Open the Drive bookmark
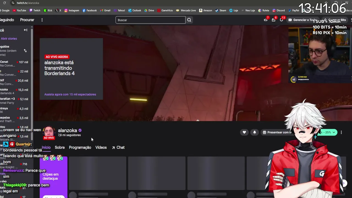The image size is (352, 198). (149, 10)
